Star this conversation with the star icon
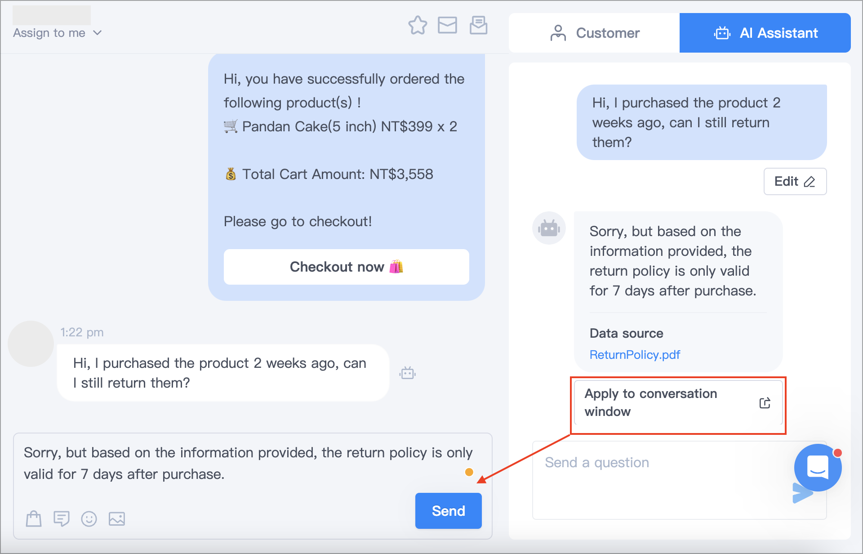 coord(418,25)
